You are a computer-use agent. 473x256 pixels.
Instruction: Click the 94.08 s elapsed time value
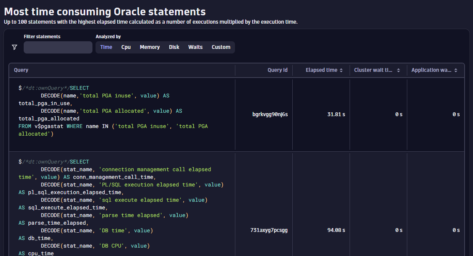click(336, 230)
